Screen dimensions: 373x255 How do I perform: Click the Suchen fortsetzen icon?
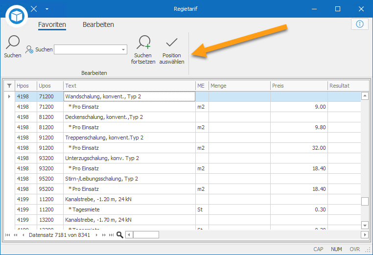pyautogui.click(x=143, y=42)
